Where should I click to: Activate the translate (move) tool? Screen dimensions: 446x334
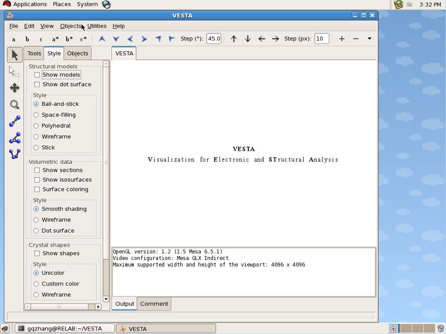[x=14, y=88]
